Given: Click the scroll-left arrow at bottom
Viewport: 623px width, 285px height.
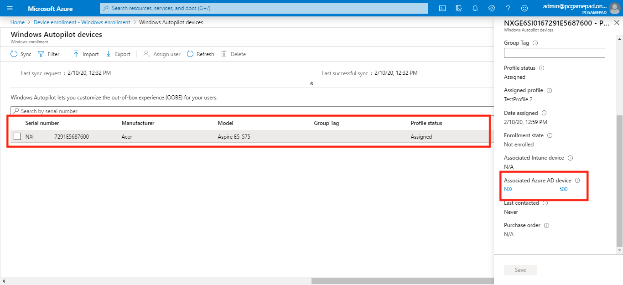Looking at the screenshot, I should pos(3,281).
